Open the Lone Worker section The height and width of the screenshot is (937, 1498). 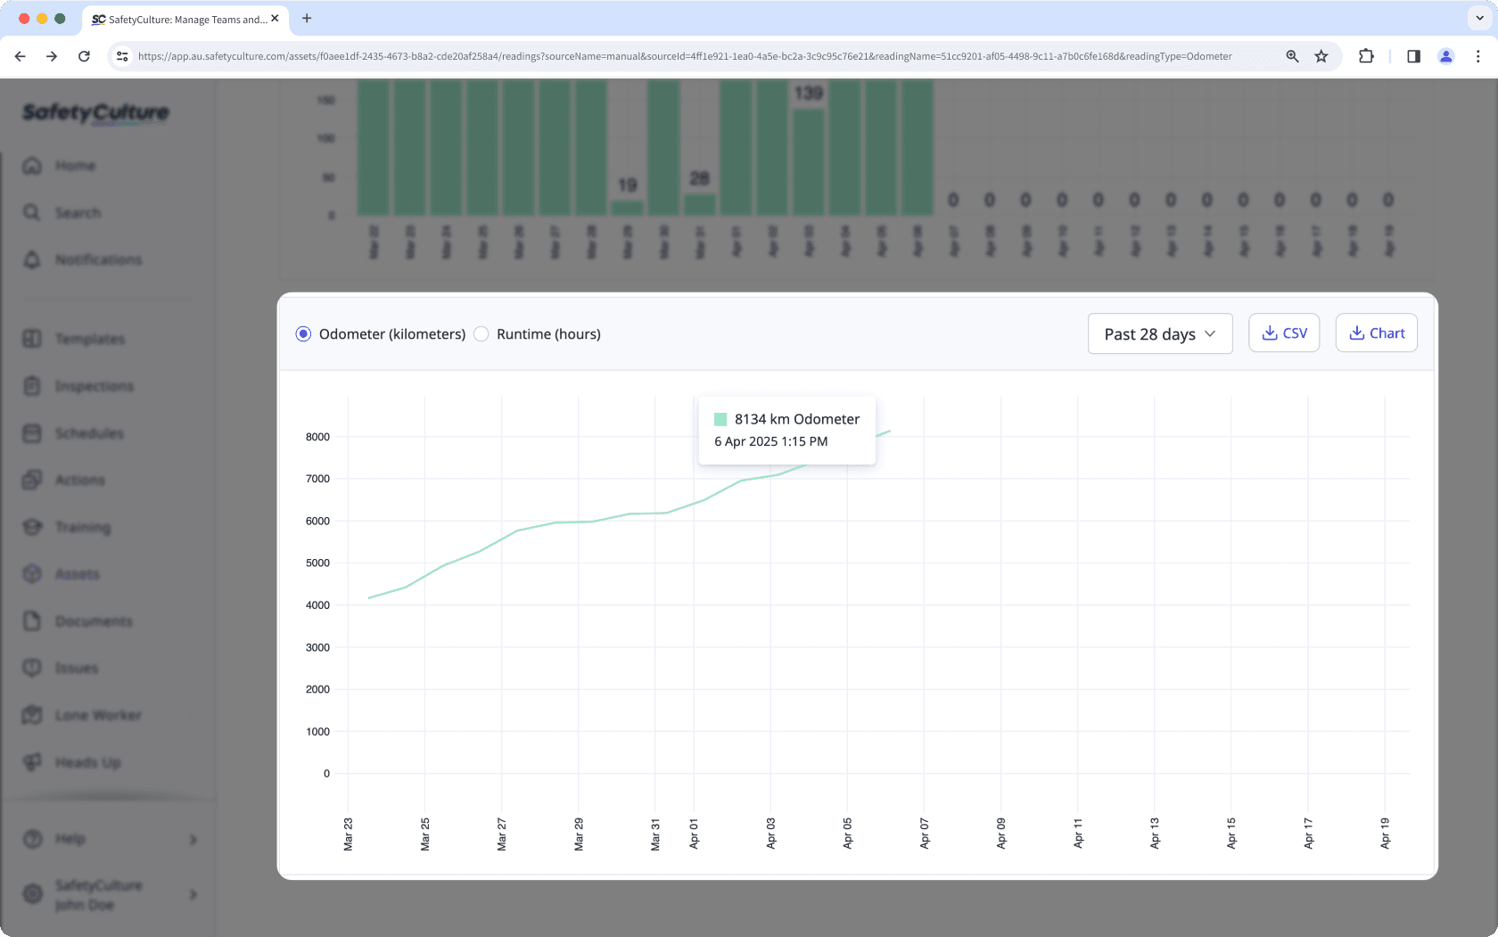(x=98, y=715)
